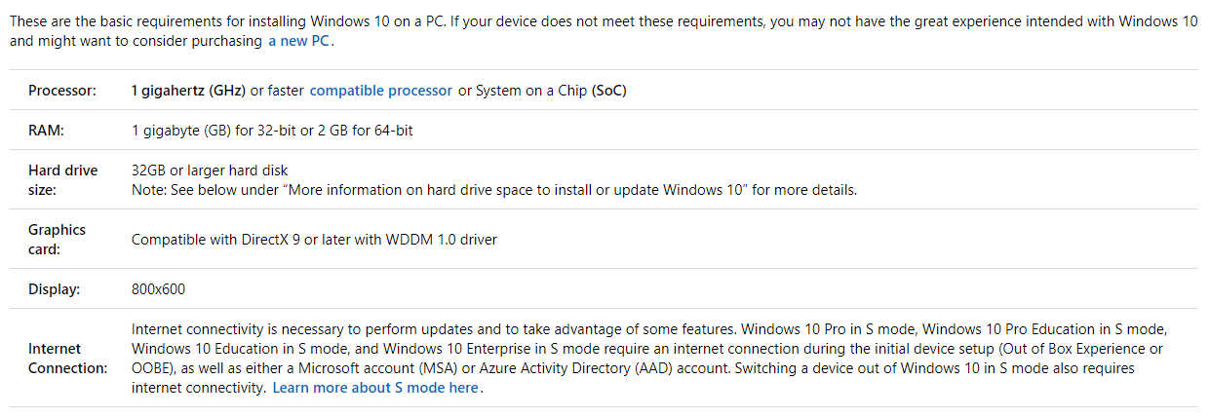
Task: Click the 'Processor:' row label
Action: 62,91
